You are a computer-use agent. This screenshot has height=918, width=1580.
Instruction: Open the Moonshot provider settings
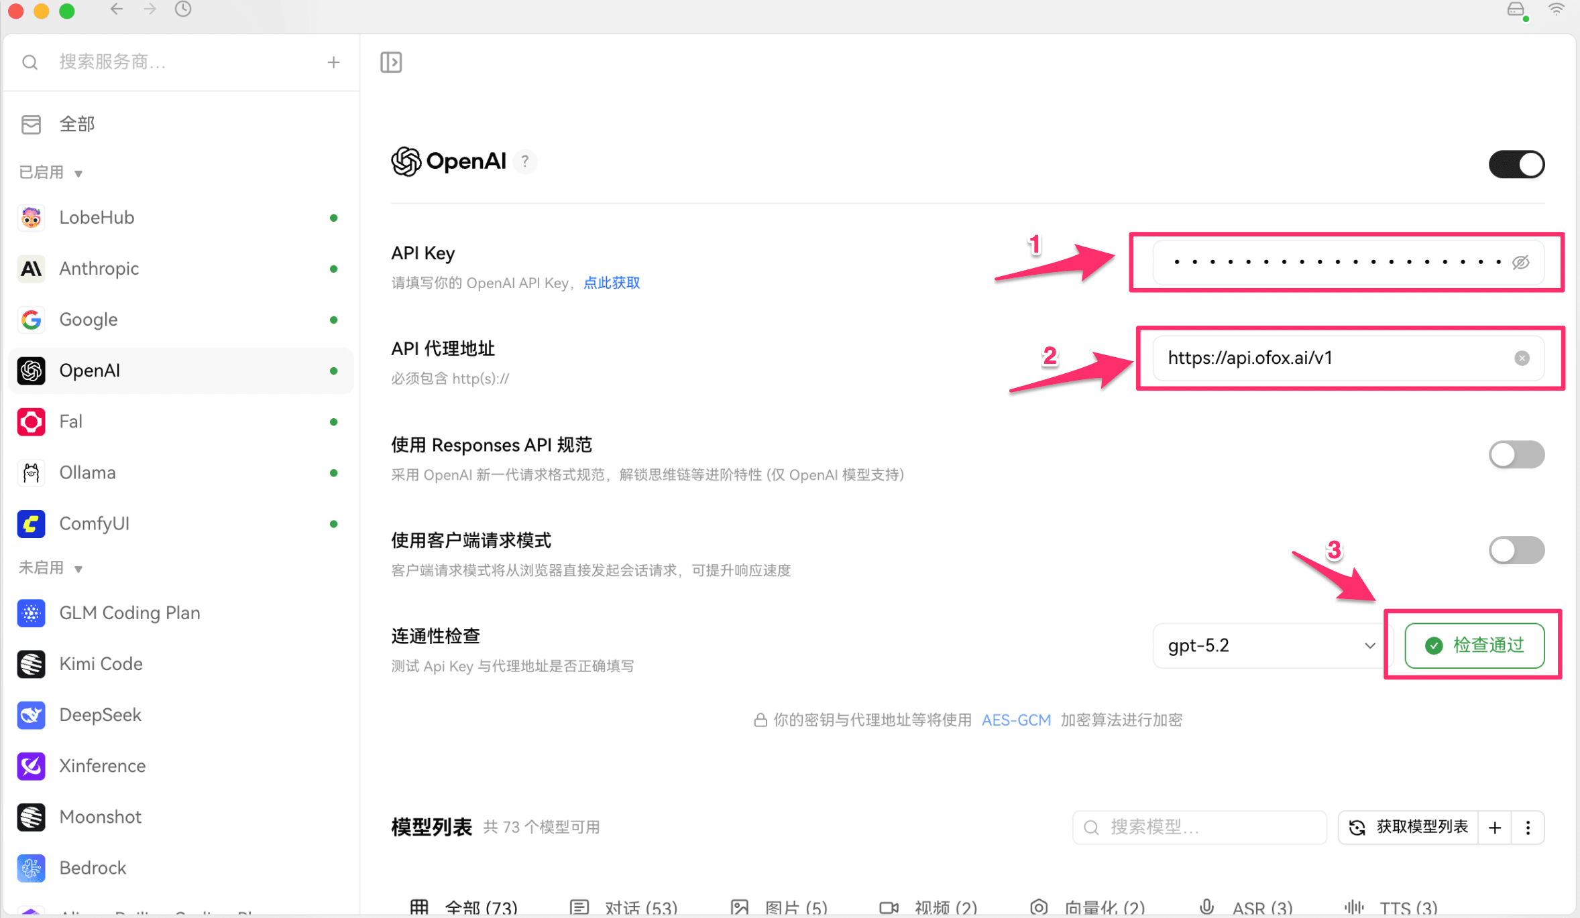(x=100, y=816)
